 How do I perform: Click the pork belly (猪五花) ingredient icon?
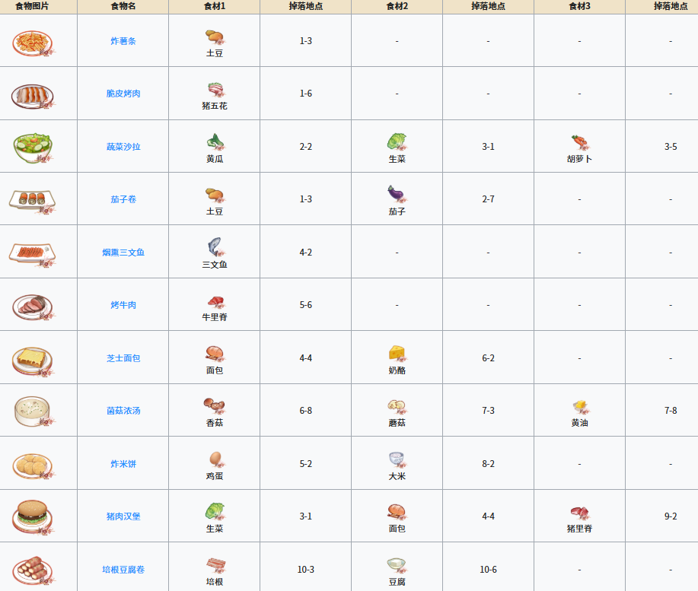pyautogui.click(x=214, y=89)
